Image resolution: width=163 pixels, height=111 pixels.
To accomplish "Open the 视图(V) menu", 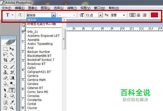I will pos(86,8).
